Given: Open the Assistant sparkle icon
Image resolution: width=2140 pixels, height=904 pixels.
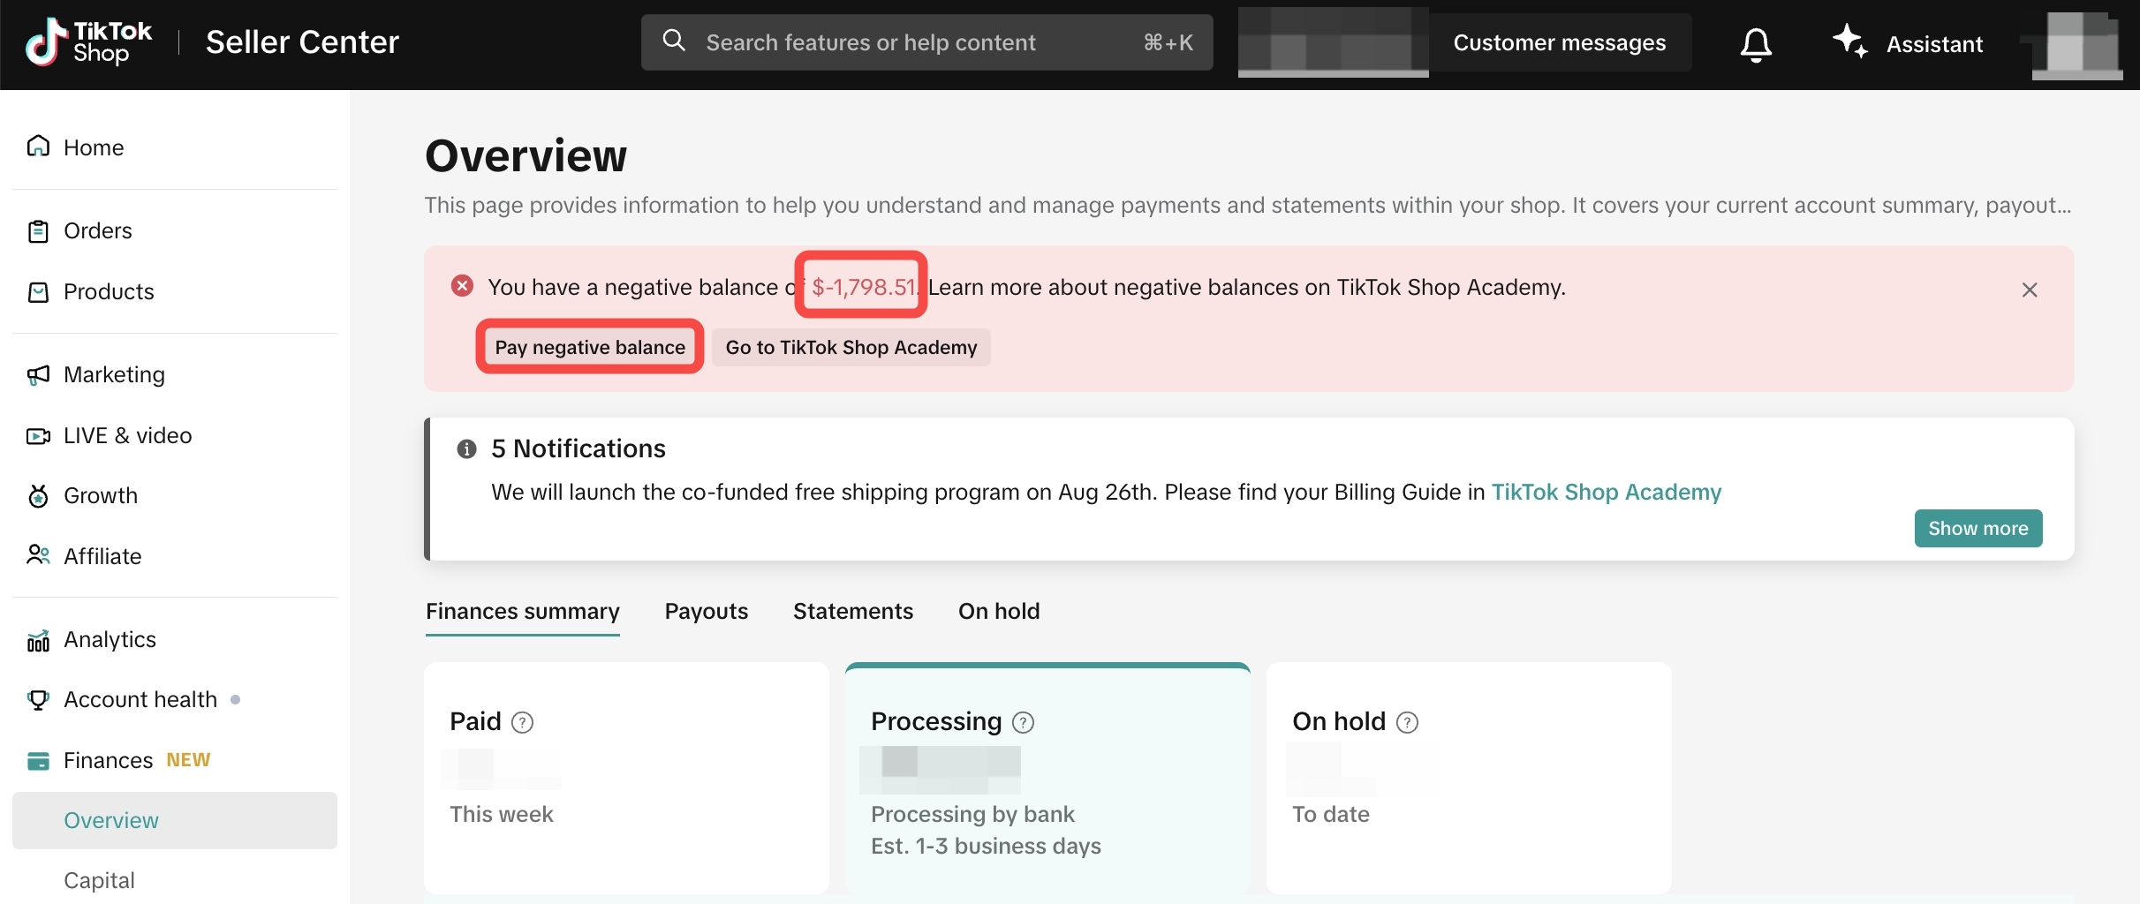Looking at the screenshot, I should click(x=1849, y=41).
